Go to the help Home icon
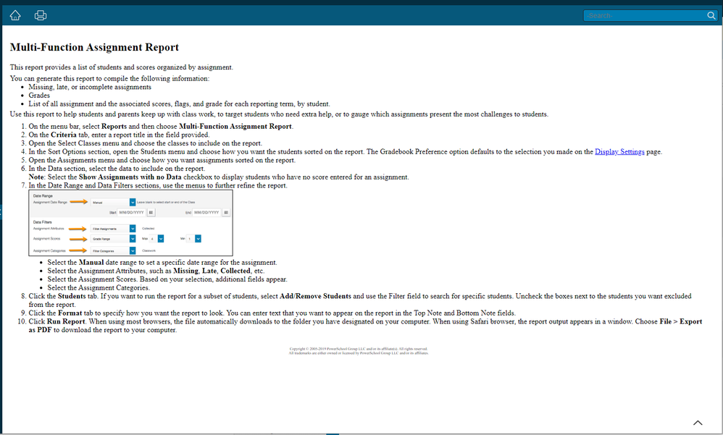 [x=16, y=15]
